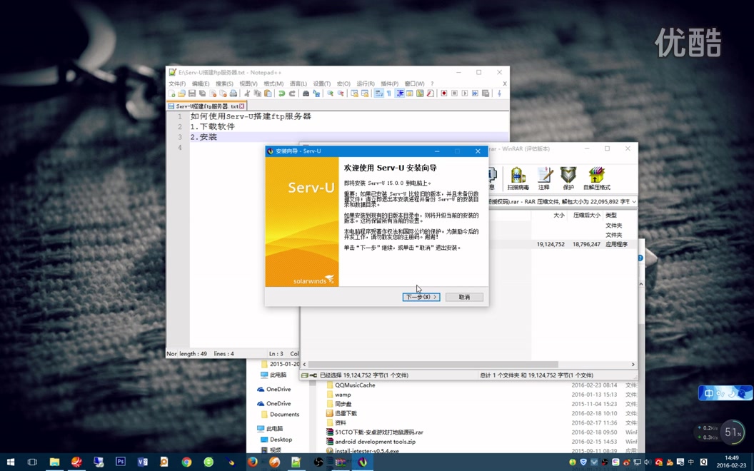Click the Undo icon in Notepad++ toolbar

tap(282, 93)
